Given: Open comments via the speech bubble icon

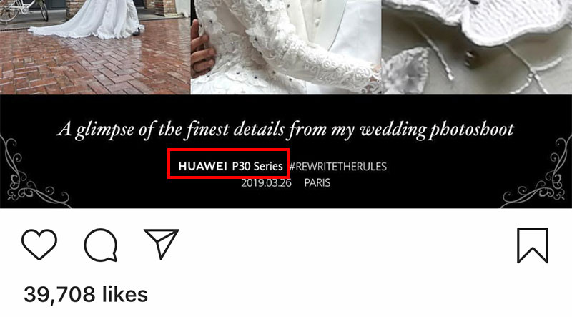Looking at the screenshot, I should pos(101,245).
